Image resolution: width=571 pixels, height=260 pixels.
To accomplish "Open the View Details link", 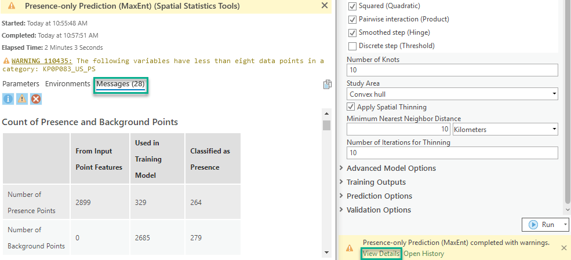I will tap(381, 254).
